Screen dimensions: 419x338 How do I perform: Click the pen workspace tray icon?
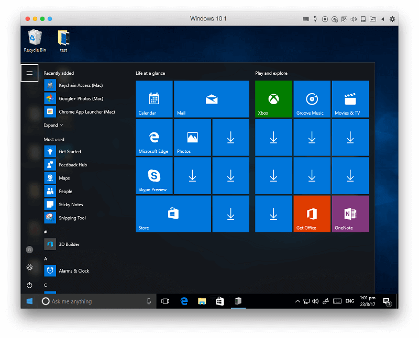(x=325, y=301)
